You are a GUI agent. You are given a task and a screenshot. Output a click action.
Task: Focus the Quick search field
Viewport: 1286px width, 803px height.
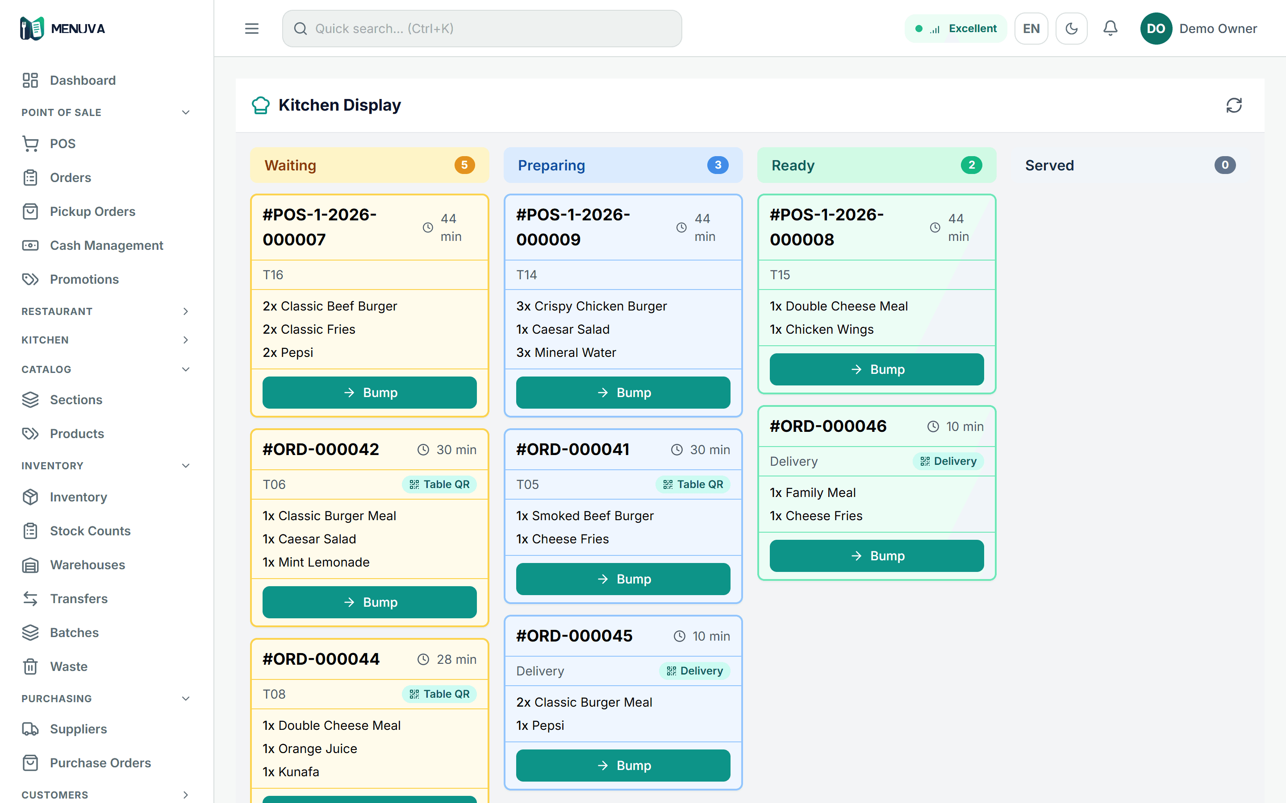coord(482,29)
